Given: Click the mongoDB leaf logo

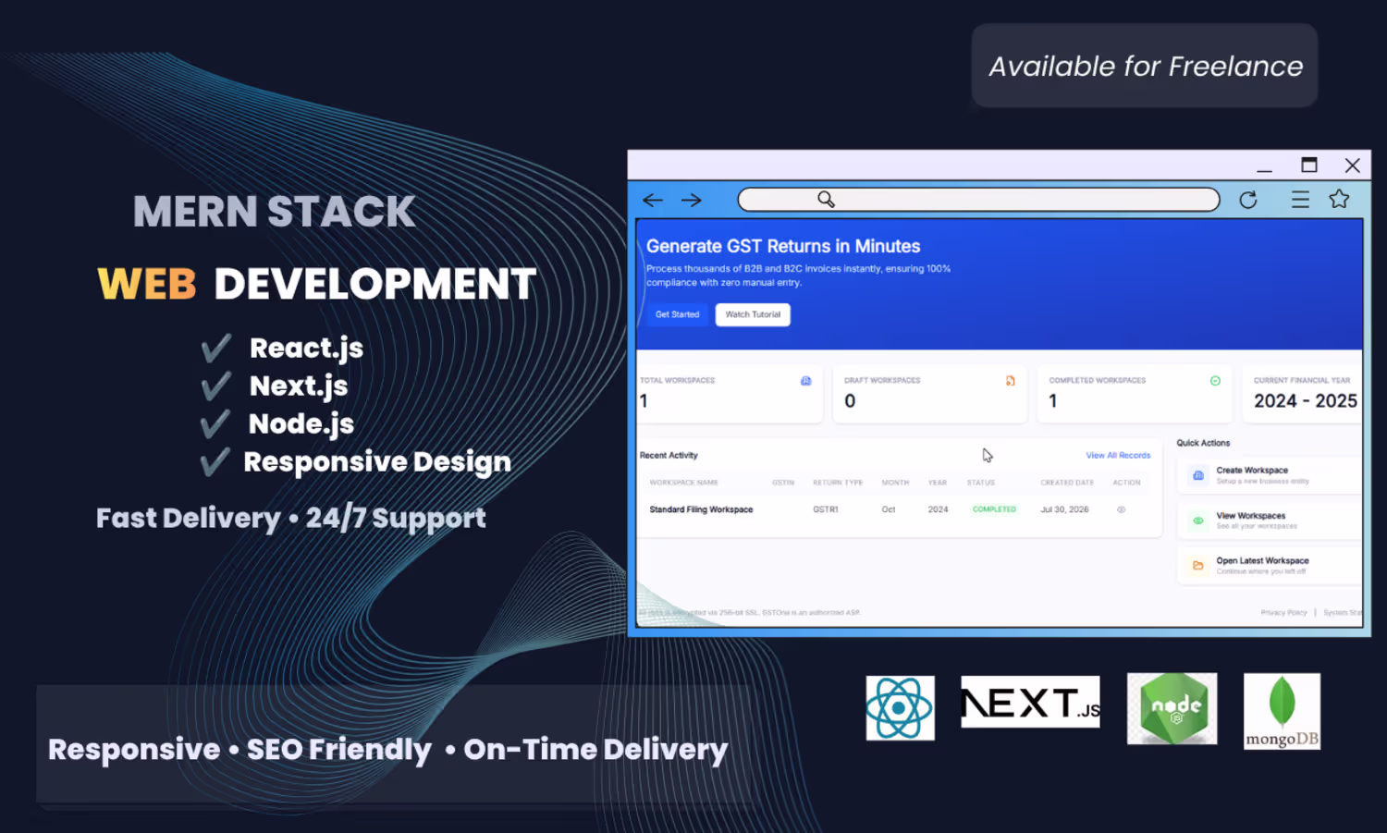Looking at the screenshot, I should 1282,711.
